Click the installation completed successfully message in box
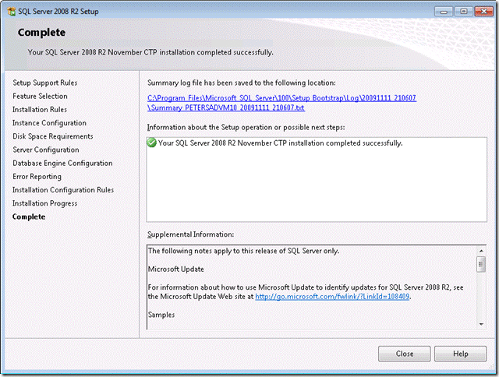Screen dimensions: 499x377 281,143
